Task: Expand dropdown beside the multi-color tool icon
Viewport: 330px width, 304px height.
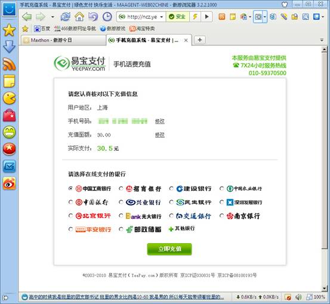Action: pyautogui.click(x=250, y=17)
